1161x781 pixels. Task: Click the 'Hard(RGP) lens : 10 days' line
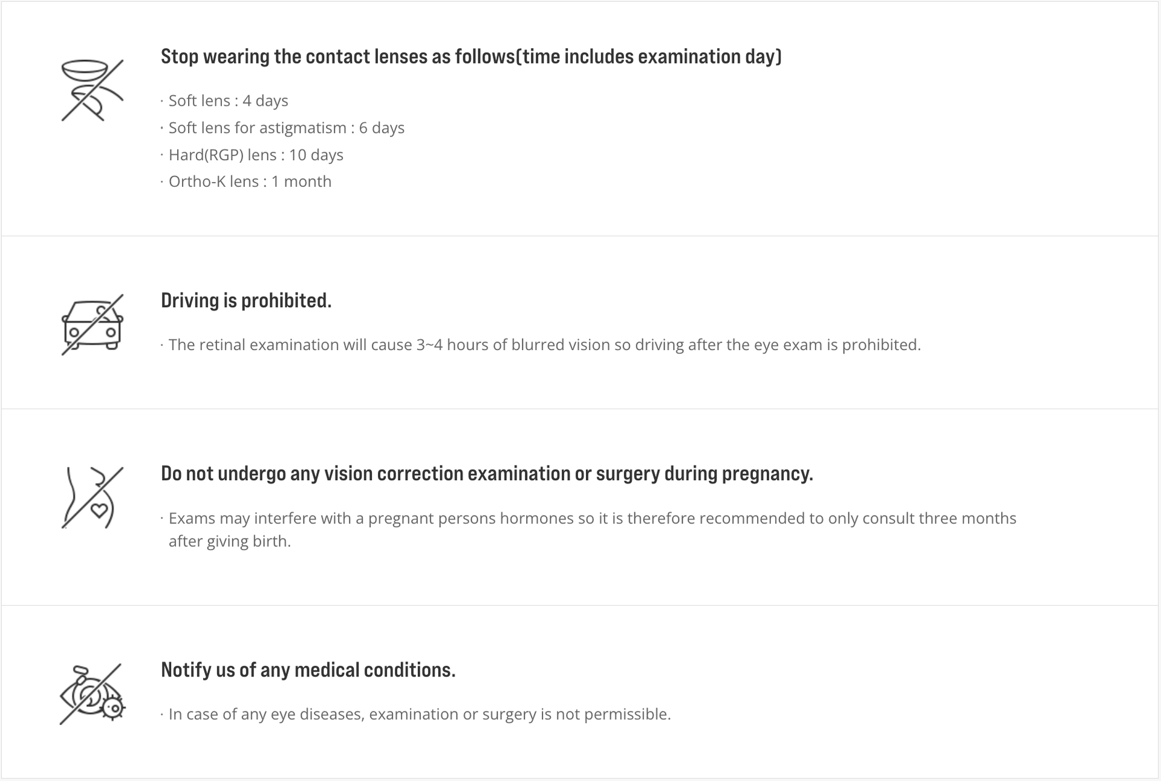[256, 155]
